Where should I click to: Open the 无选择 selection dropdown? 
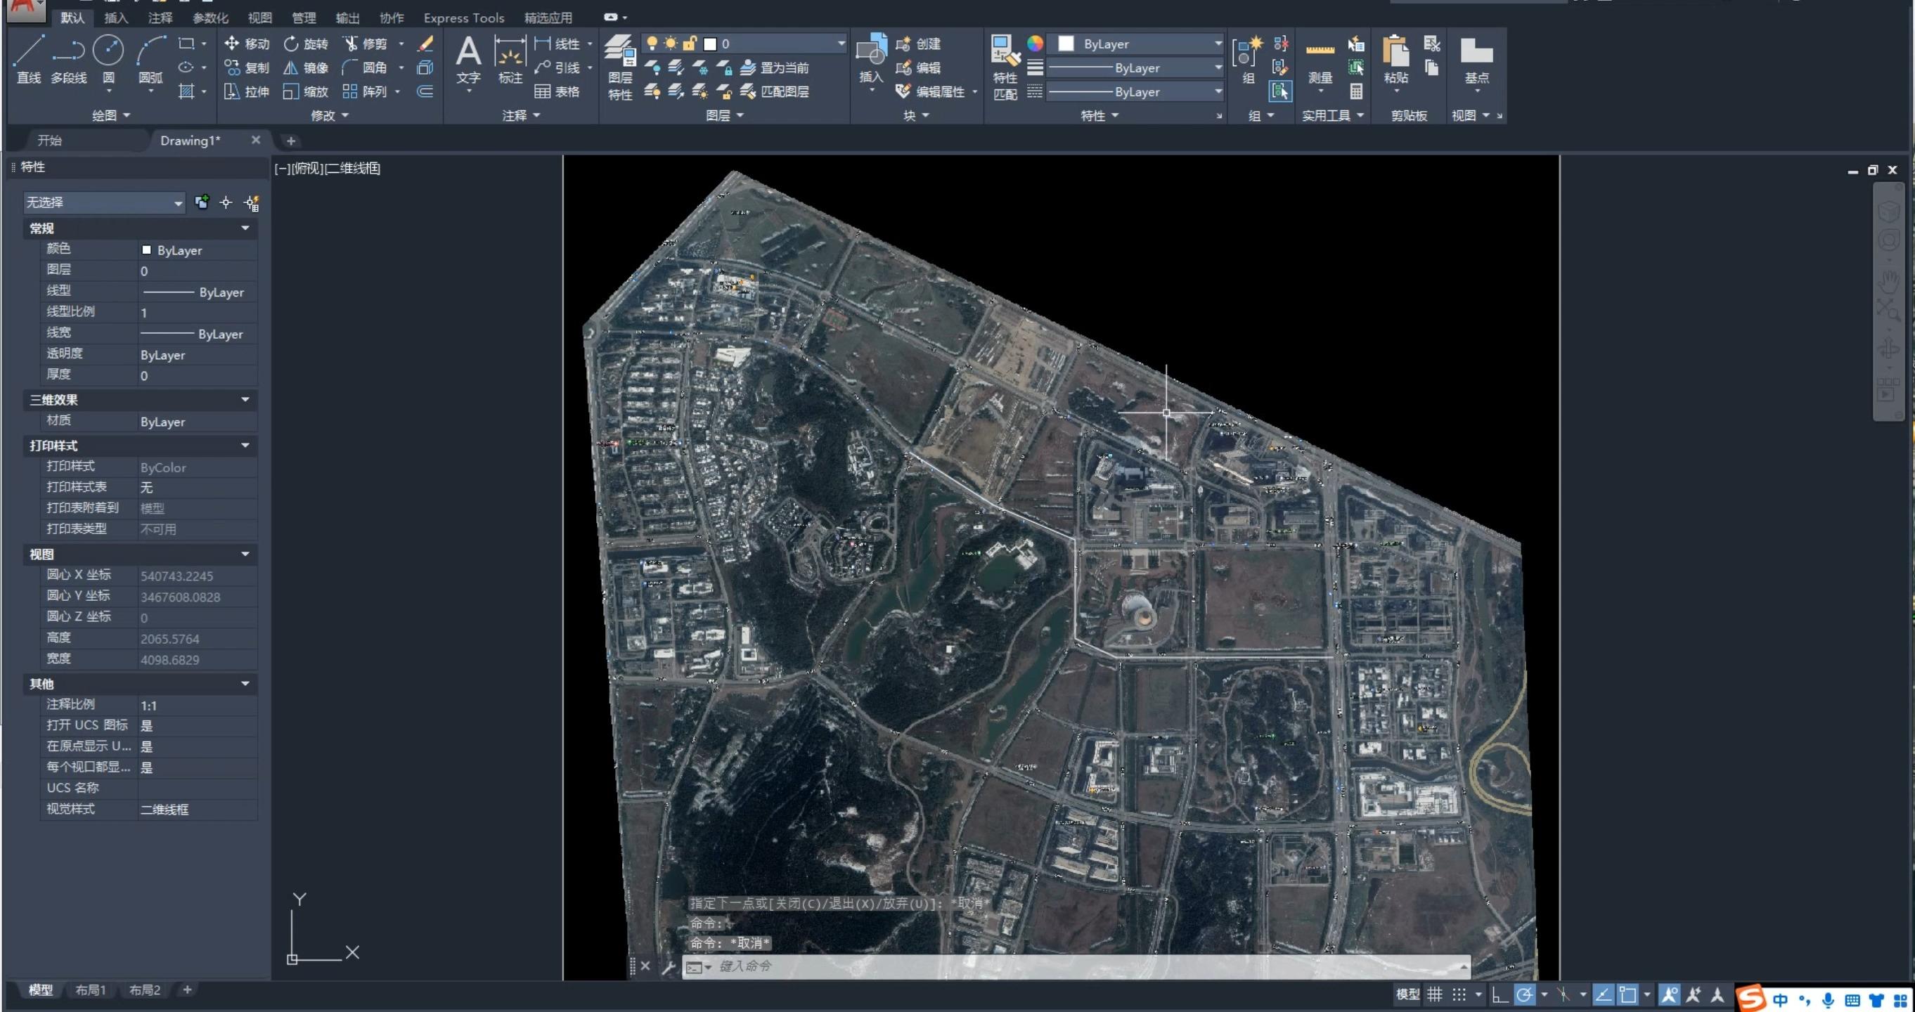pyautogui.click(x=104, y=202)
